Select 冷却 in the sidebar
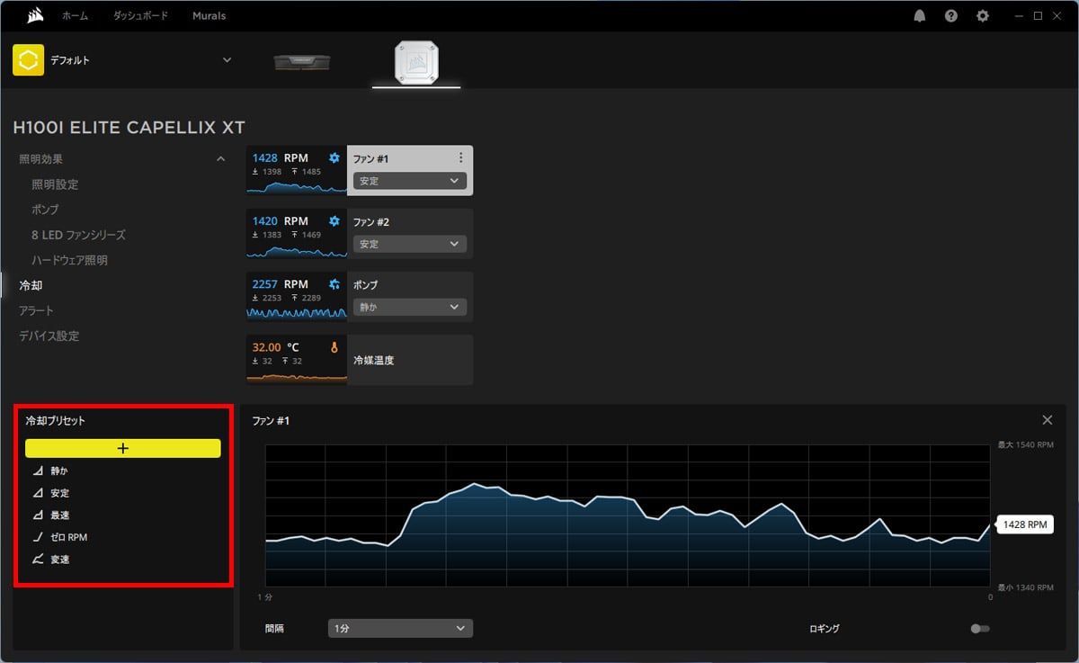Image resolution: width=1079 pixels, height=663 pixels. tap(31, 285)
